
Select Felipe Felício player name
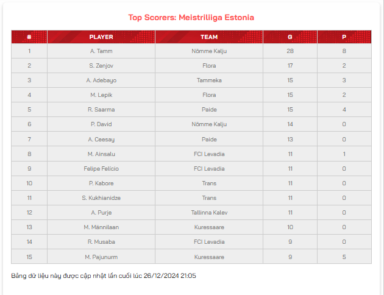(101, 169)
